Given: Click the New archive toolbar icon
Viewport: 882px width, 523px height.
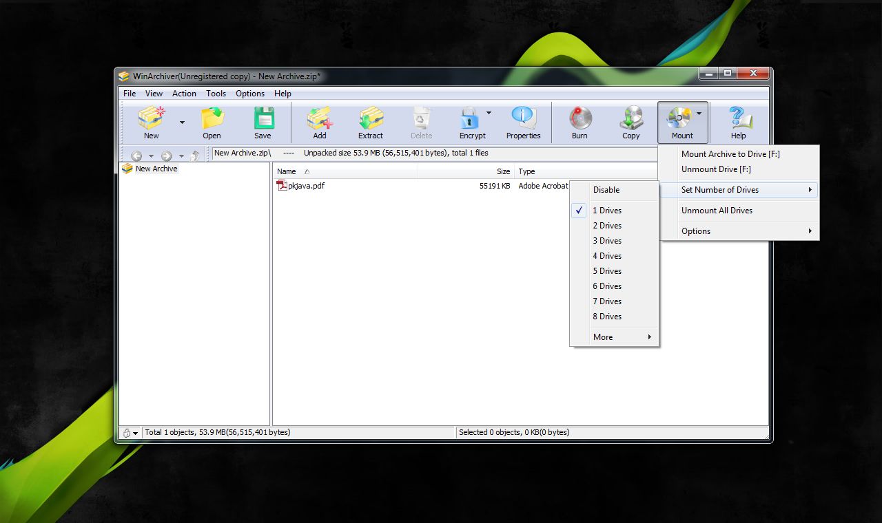Looking at the screenshot, I should coord(152,118).
